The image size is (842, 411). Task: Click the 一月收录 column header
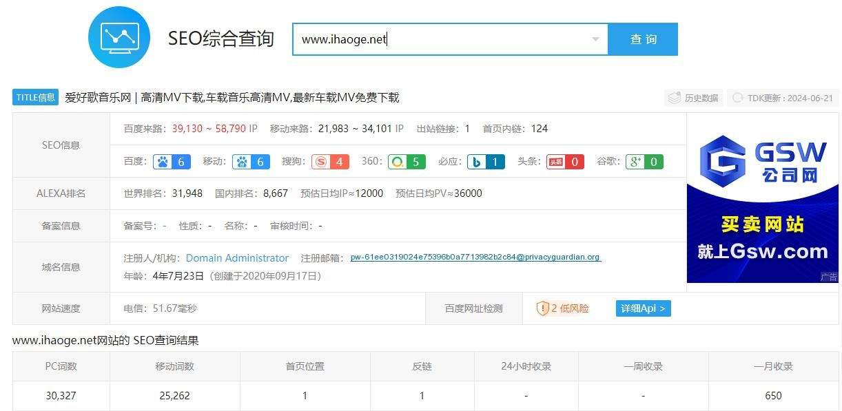(x=774, y=366)
